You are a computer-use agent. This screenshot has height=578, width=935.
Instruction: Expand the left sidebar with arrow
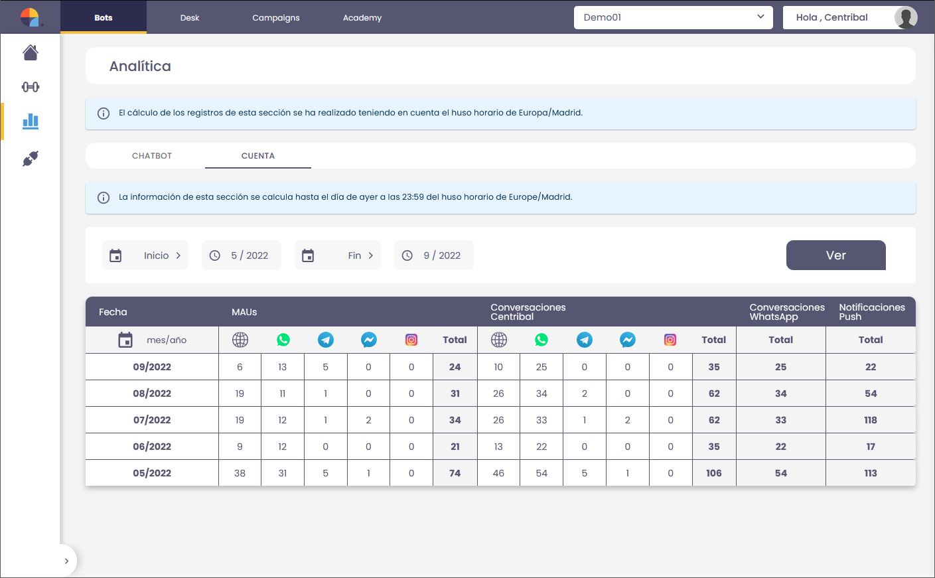point(66,561)
